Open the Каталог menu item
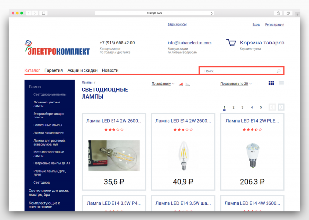Image resolution: width=309 pixels, height=220 pixels. click(x=32, y=70)
